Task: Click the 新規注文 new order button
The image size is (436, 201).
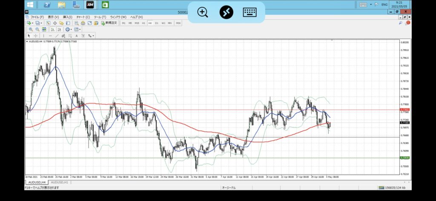Action: [x=109, y=23]
